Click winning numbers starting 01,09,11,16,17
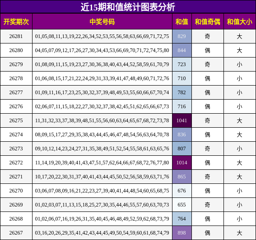The image size is (256, 240). pyautogui.click(x=102, y=92)
